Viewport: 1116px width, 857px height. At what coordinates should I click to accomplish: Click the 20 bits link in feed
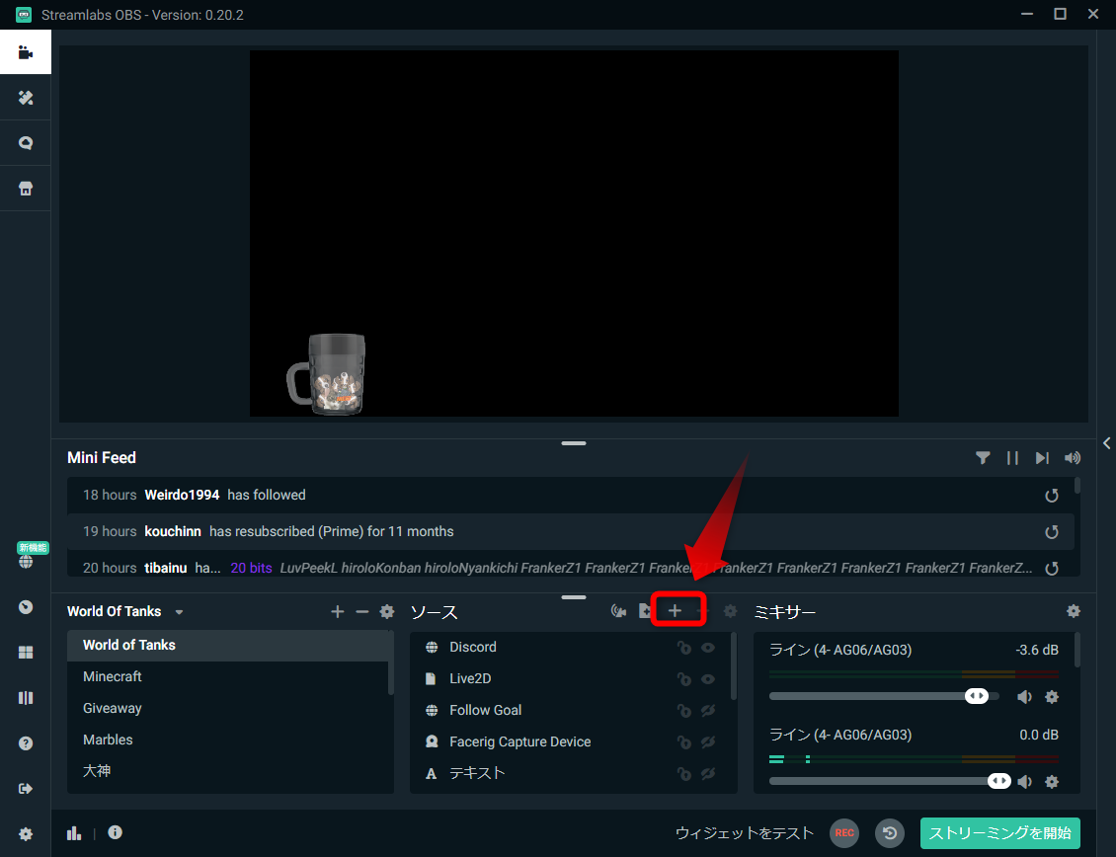251,568
